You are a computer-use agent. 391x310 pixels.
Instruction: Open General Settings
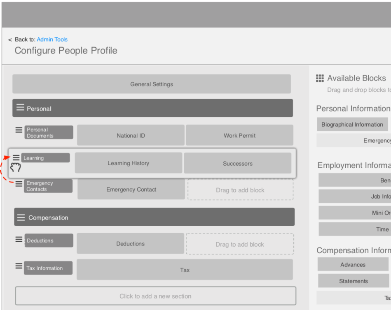click(x=151, y=84)
